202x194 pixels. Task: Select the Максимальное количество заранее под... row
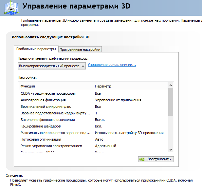coord(93,133)
